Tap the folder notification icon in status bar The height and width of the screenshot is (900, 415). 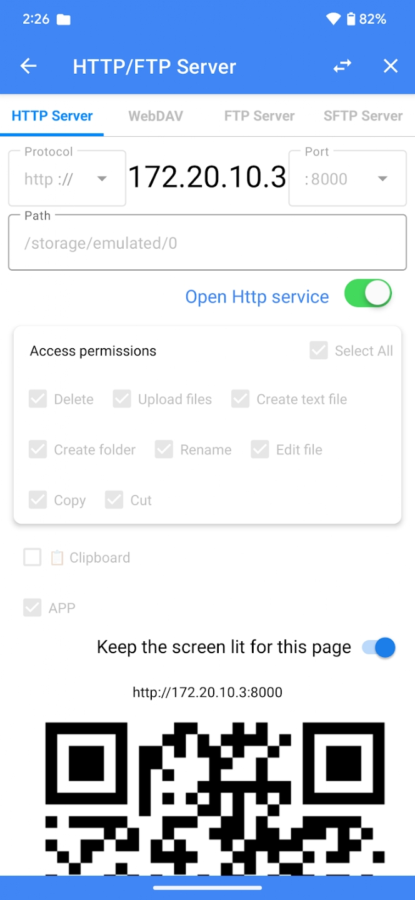(63, 19)
